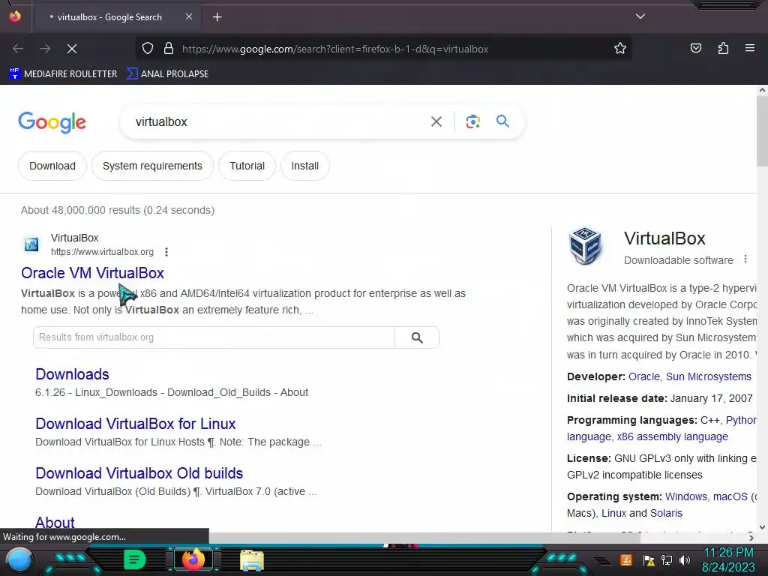Click the address bar URL
This screenshot has height=576, width=768.
click(x=335, y=49)
